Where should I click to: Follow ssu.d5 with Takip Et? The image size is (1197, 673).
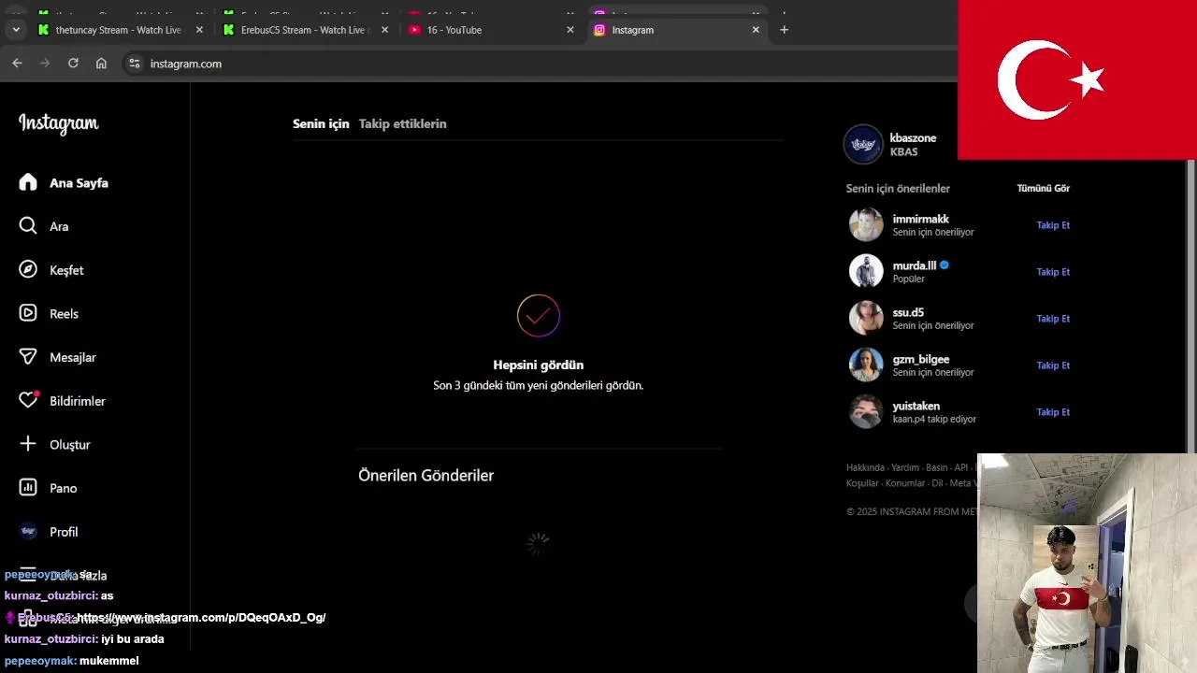click(1053, 319)
